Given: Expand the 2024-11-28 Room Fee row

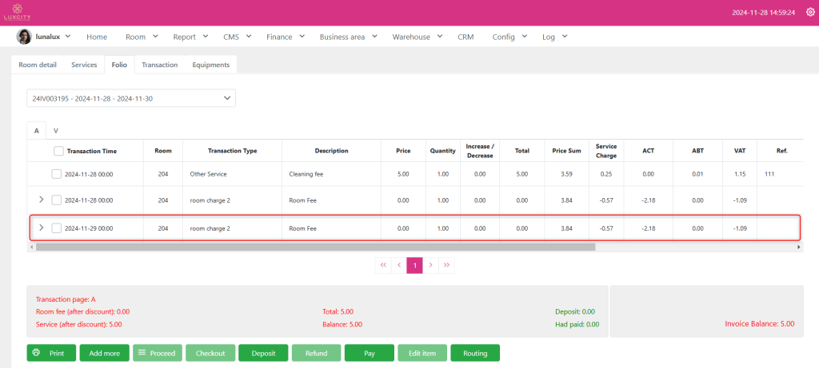Looking at the screenshot, I should point(42,200).
